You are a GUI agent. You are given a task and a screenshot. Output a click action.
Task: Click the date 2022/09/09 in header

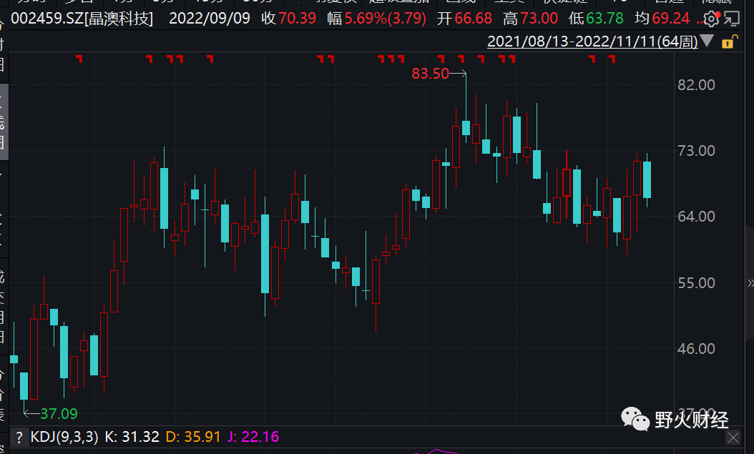[210, 19]
